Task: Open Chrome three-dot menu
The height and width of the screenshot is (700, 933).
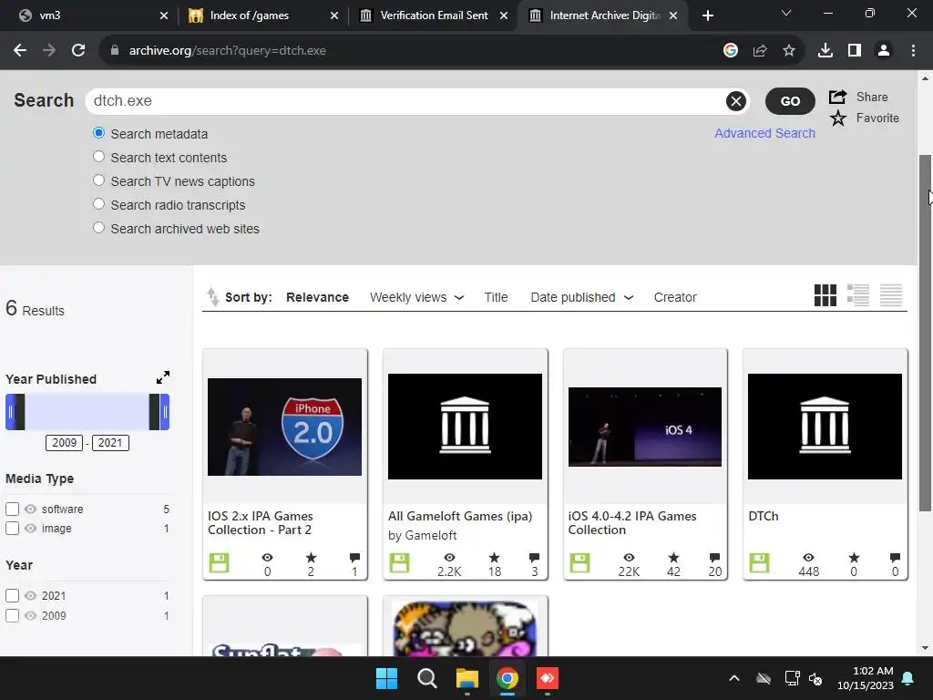Action: pos(913,51)
